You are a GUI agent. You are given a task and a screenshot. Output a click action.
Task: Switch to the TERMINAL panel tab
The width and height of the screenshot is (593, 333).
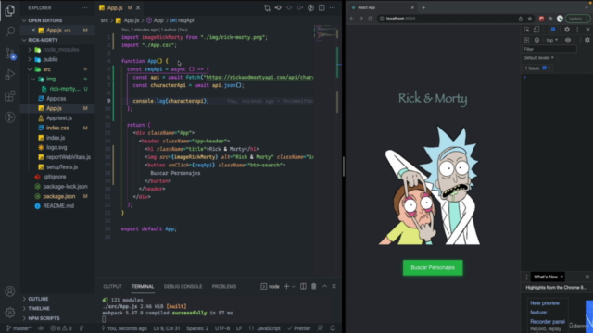[143, 286]
